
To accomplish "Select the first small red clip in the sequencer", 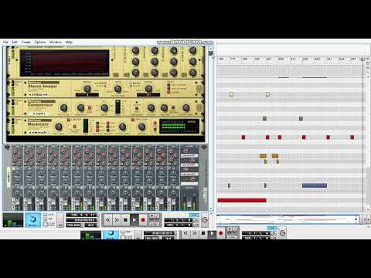I will point(243,137).
